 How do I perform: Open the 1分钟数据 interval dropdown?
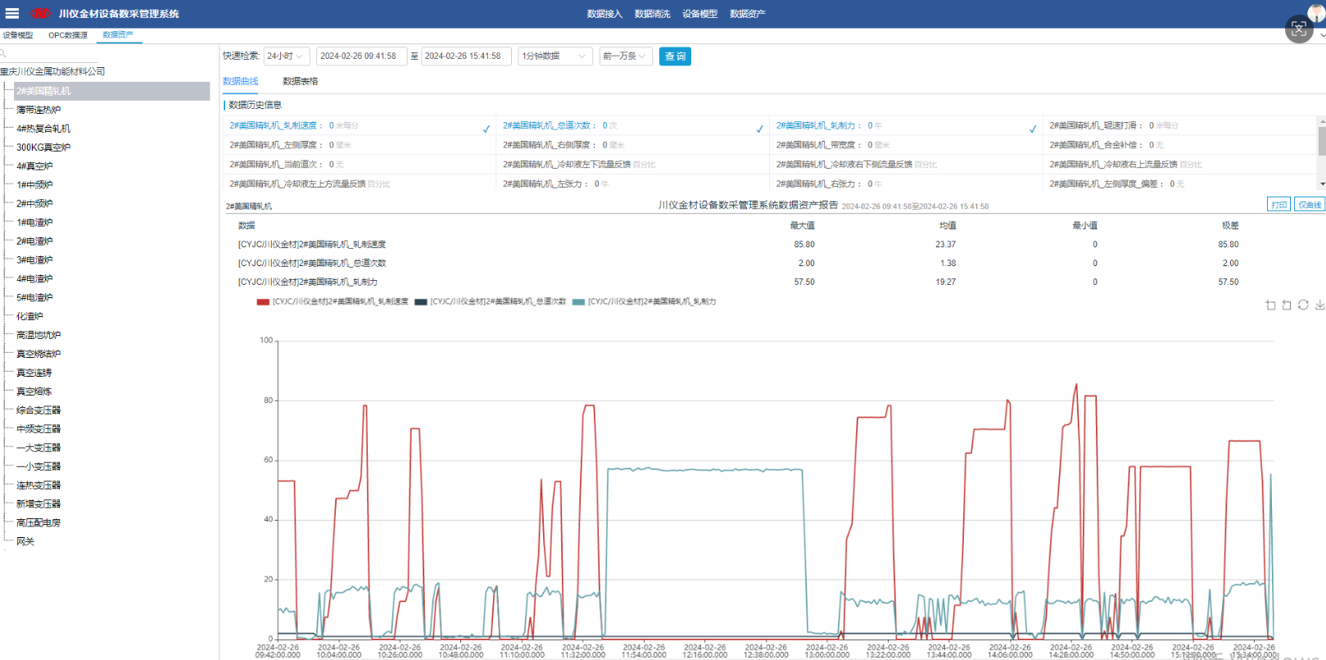pos(554,57)
